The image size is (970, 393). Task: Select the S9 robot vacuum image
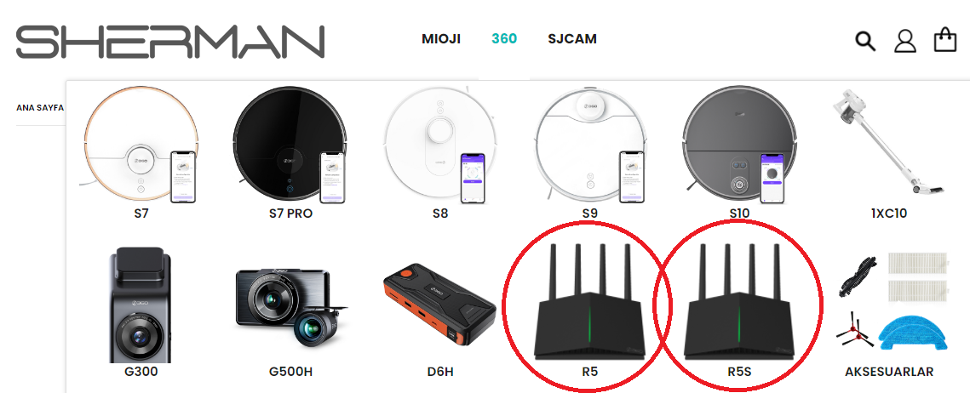pos(589,145)
